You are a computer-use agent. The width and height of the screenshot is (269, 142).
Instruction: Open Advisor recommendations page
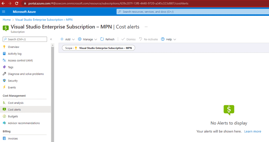coord(24,123)
